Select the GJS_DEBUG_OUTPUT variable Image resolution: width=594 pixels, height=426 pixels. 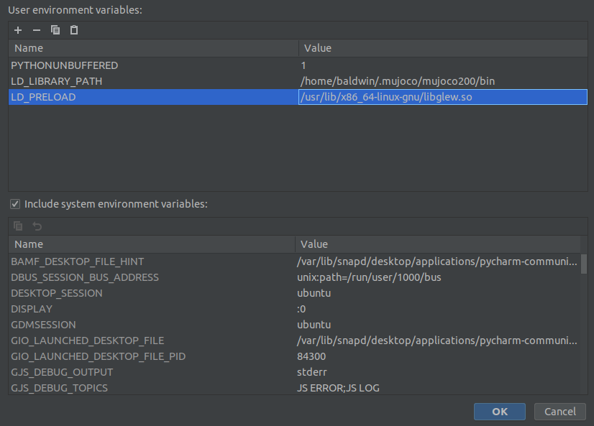point(144,371)
